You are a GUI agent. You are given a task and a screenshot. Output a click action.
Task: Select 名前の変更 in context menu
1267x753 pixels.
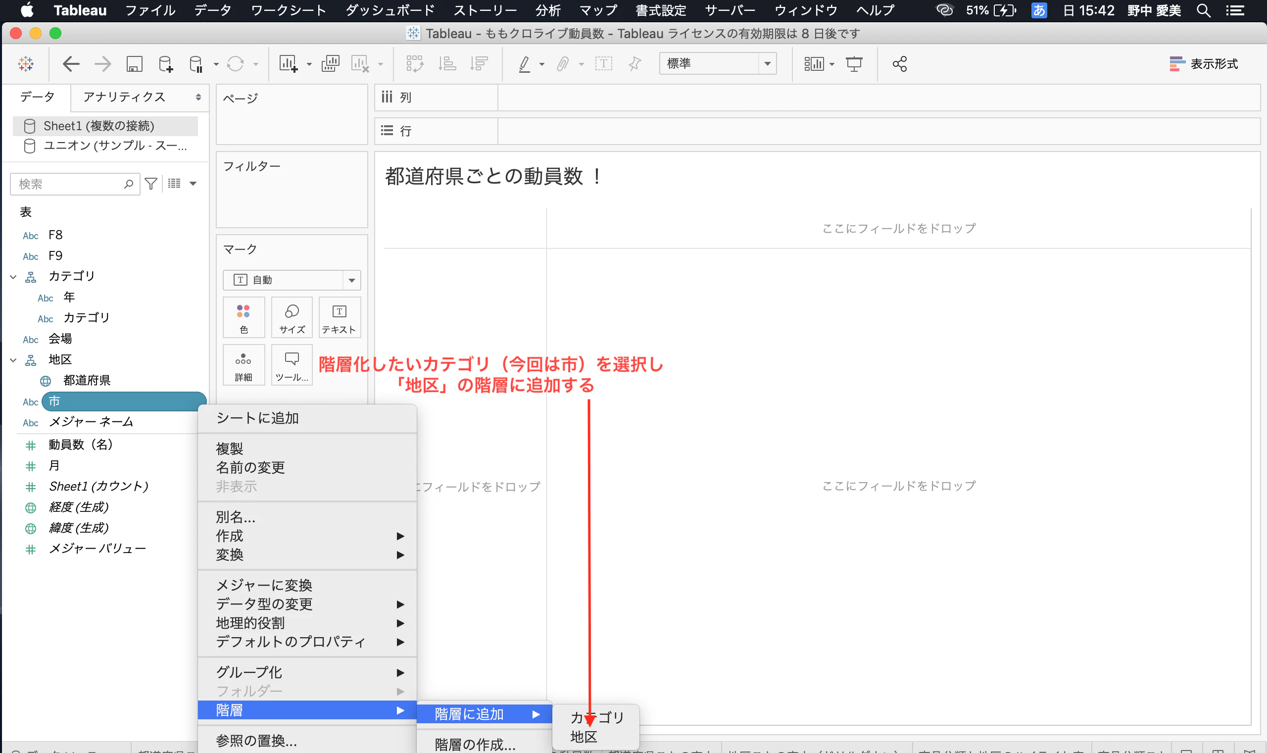point(307,467)
